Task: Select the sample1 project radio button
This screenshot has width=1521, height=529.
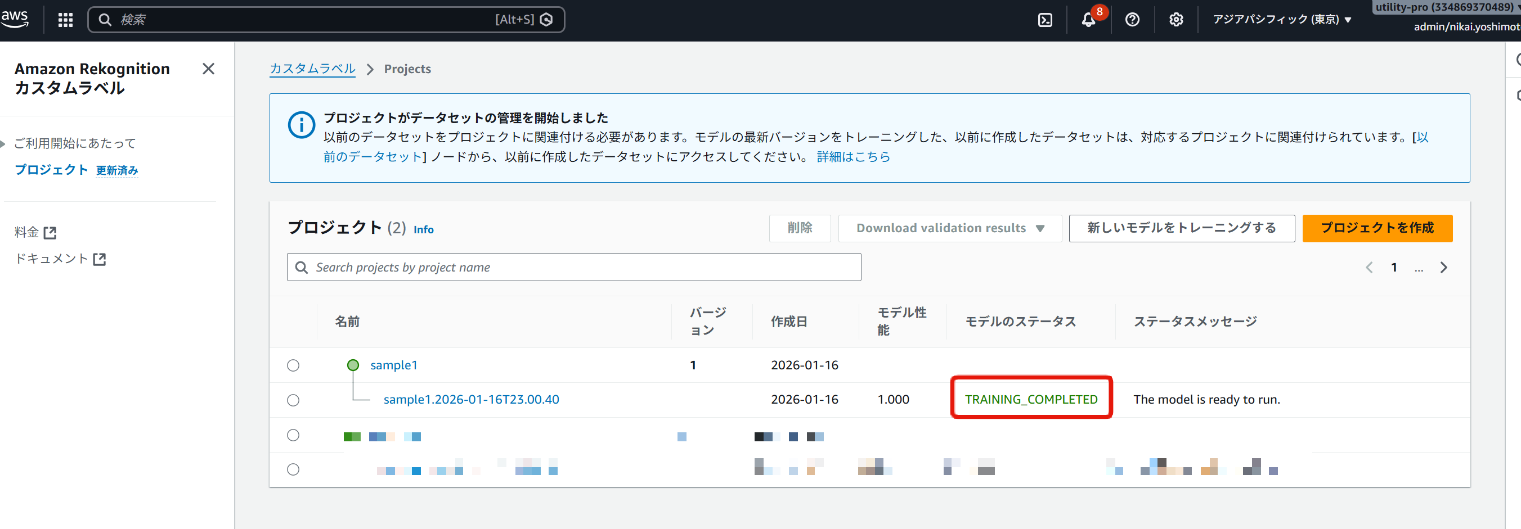Action: 294,365
